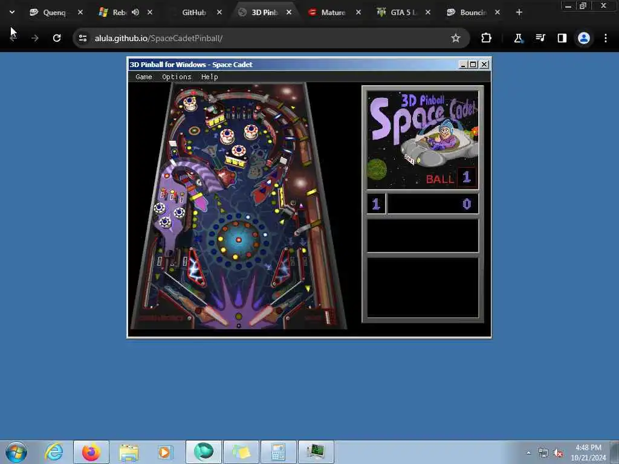This screenshot has width=619, height=464.
Task: Open the Windows Start button
Action: [x=16, y=452]
